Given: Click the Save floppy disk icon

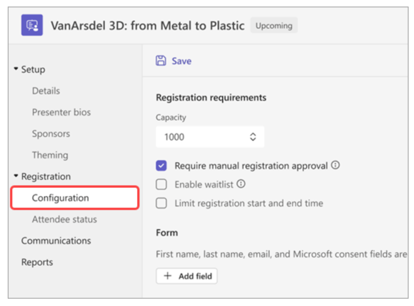Looking at the screenshot, I should [x=161, y=61].
